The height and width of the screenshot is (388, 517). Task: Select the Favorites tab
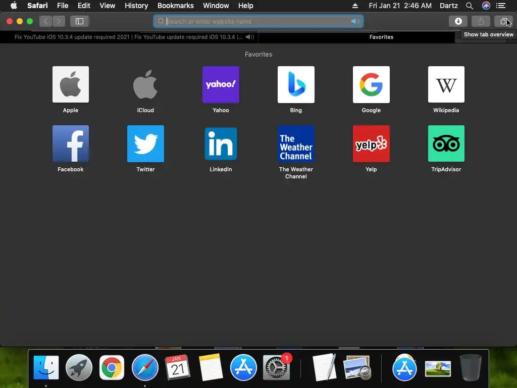pos(381,37)
